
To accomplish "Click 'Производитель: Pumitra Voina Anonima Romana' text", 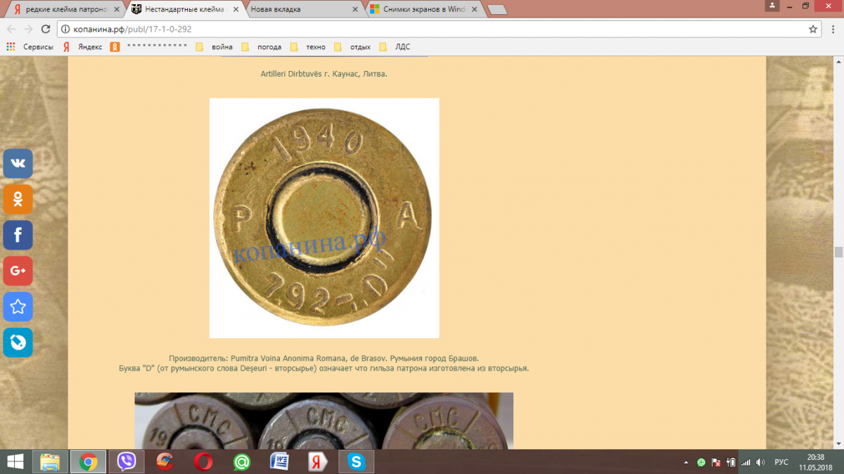I will pos(324,358).
